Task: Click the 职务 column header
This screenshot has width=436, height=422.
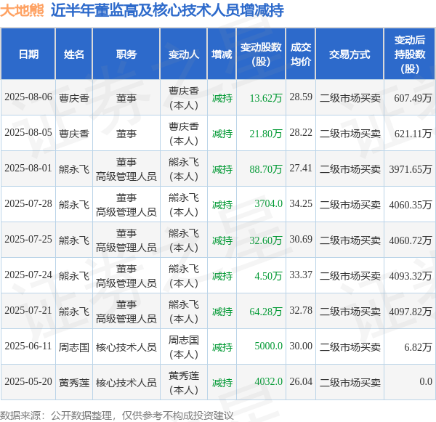Action: pos(126,54)
